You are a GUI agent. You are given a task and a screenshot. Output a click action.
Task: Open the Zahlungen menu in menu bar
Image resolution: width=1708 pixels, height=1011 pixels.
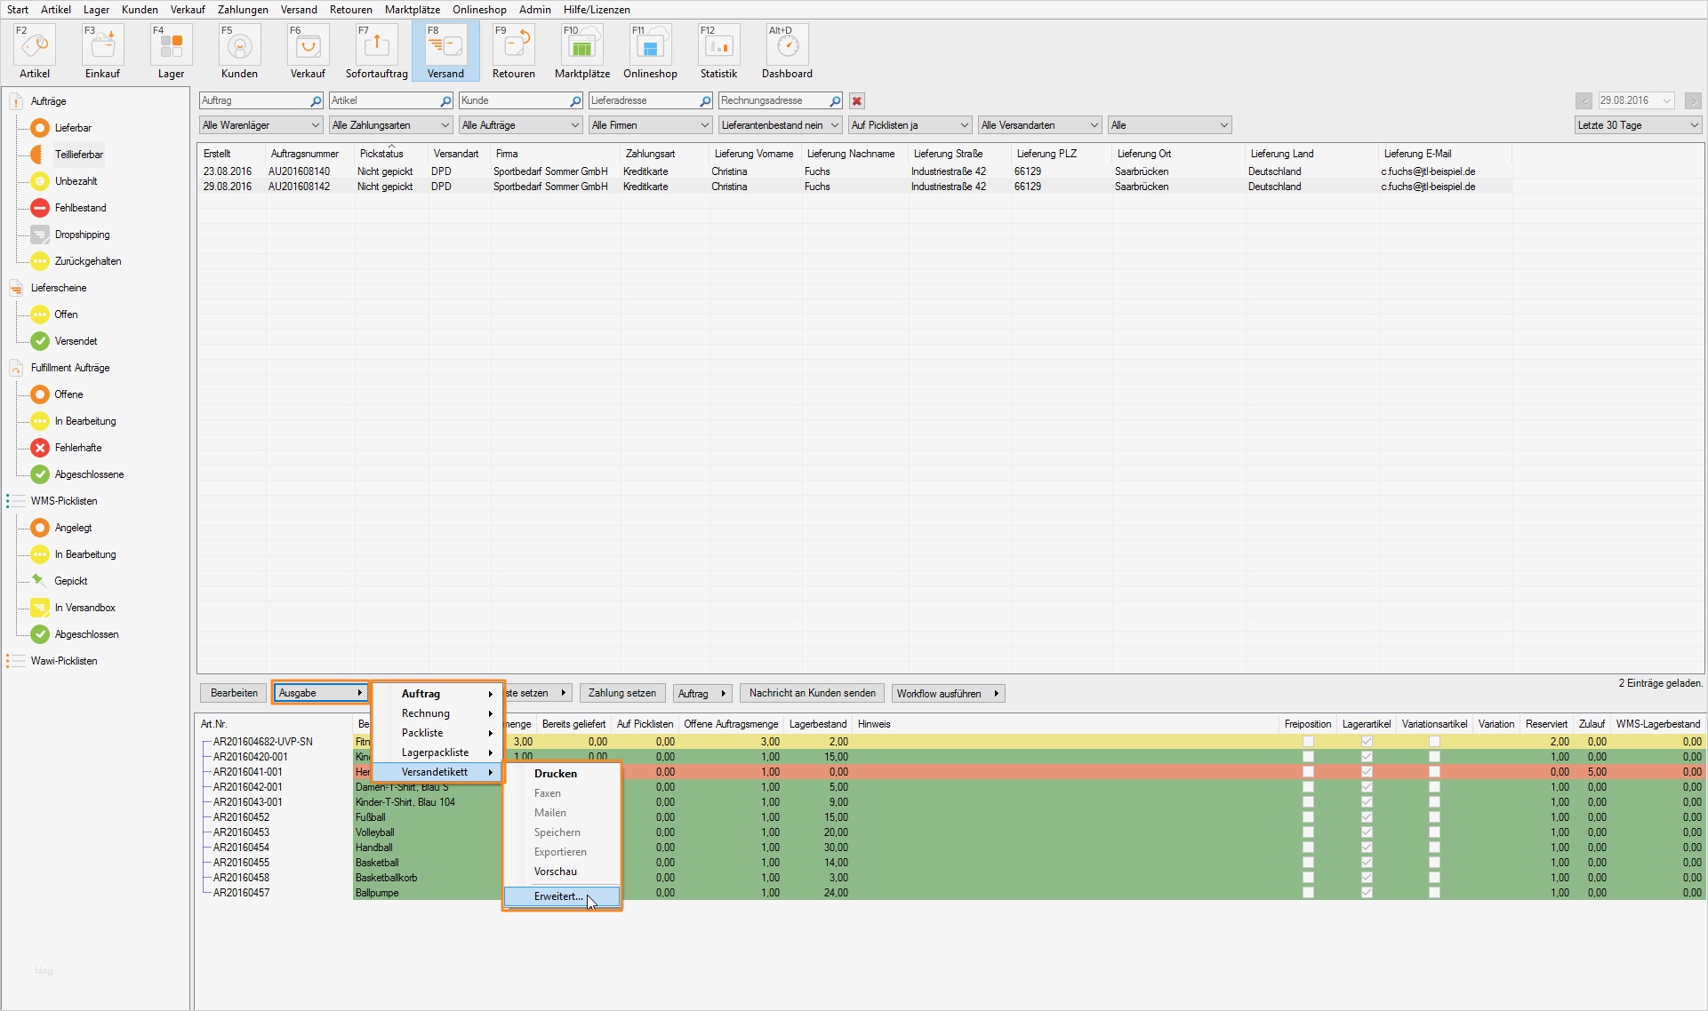(243, 10)
